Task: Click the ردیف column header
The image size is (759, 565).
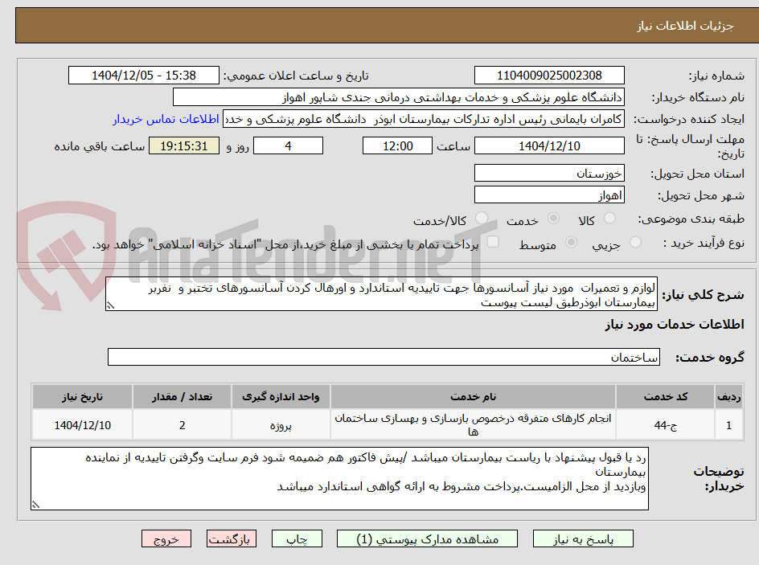Action: [x=729, y=397]
